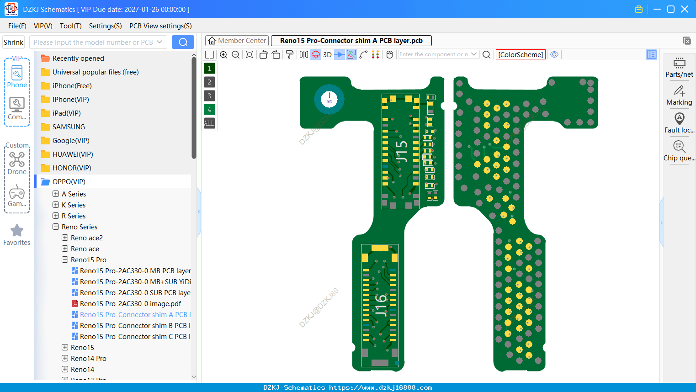Collapse the Reno15 Pro node
This screenshot has height=392, width=696.
click(x=65, y=260)
